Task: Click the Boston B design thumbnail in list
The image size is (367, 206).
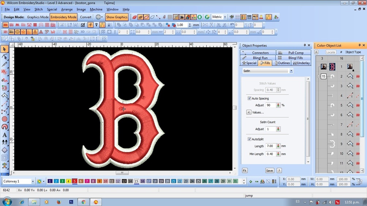Action: click(332, 67)
